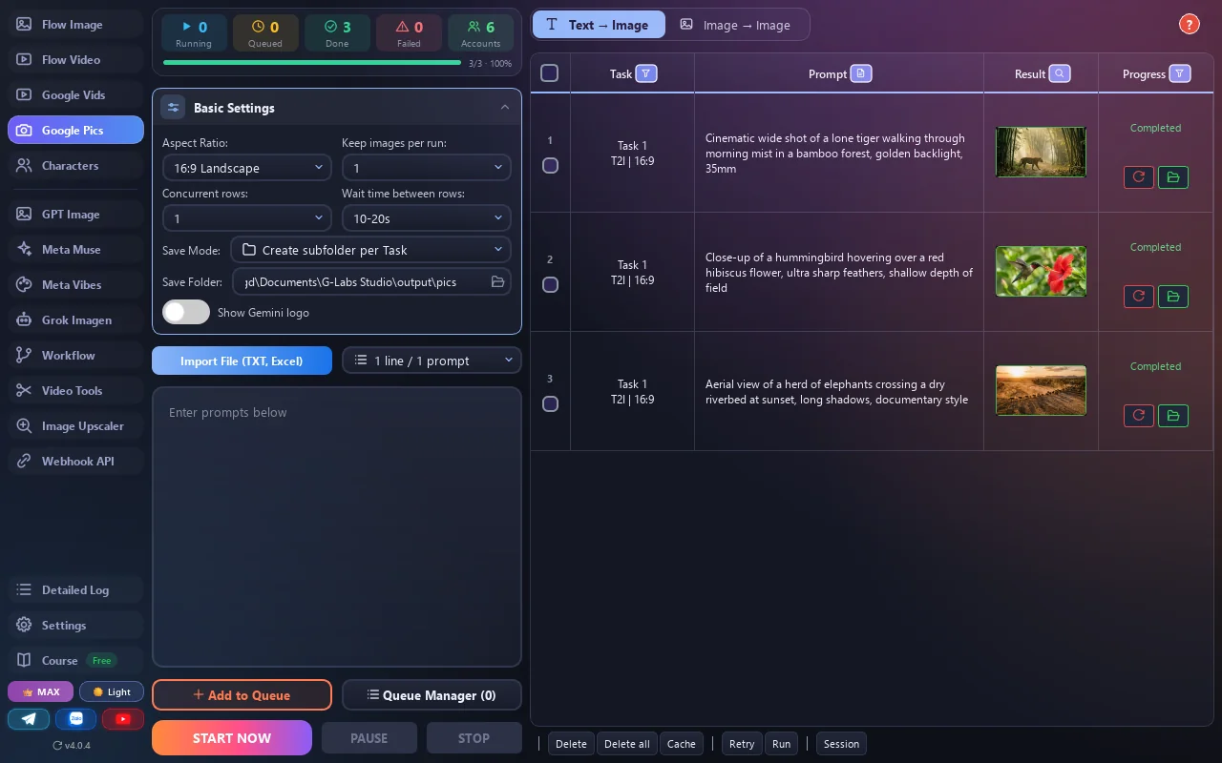Browse for the Save Folder
This screenshot has width=1222, height=763.
pos(497,281)
